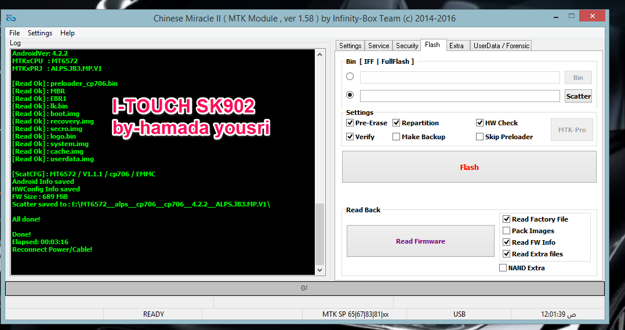Screen dimensions: 625x330
Task: Open the File menu
Action: coord(14,33)
